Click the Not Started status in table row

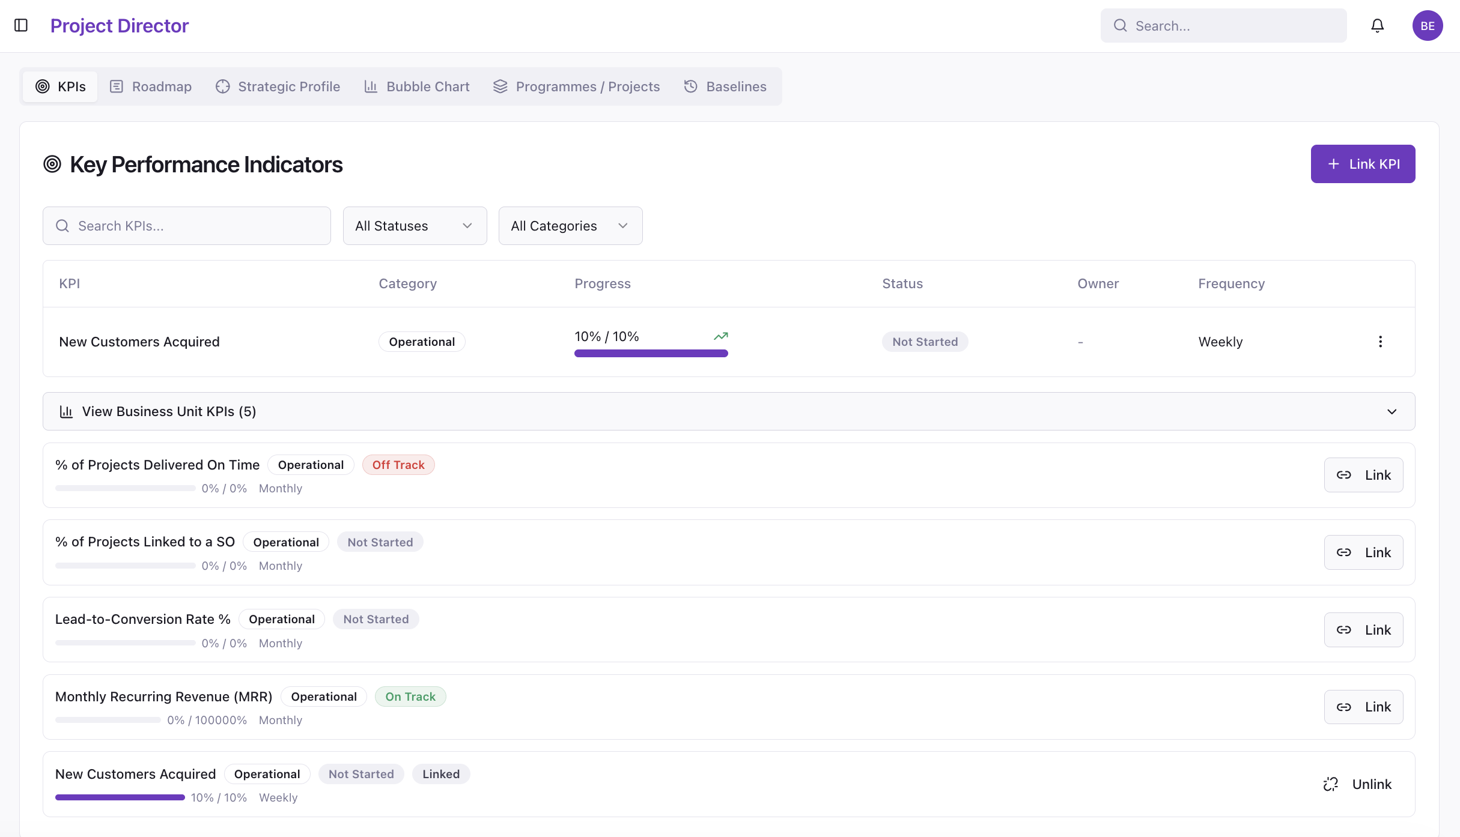(x=925, y=342)
